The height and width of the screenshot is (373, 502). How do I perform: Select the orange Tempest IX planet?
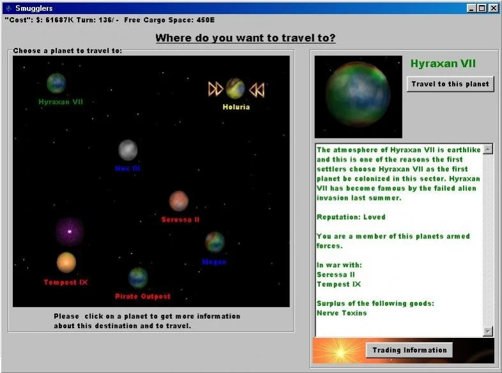tap(66, 263)
